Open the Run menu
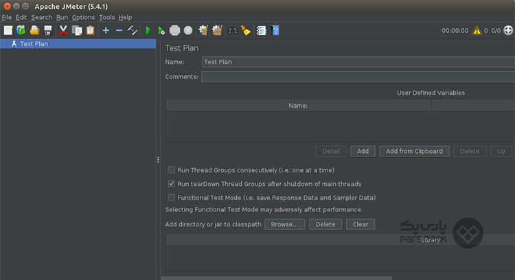515x280 pixels. [x=62, y=17]
